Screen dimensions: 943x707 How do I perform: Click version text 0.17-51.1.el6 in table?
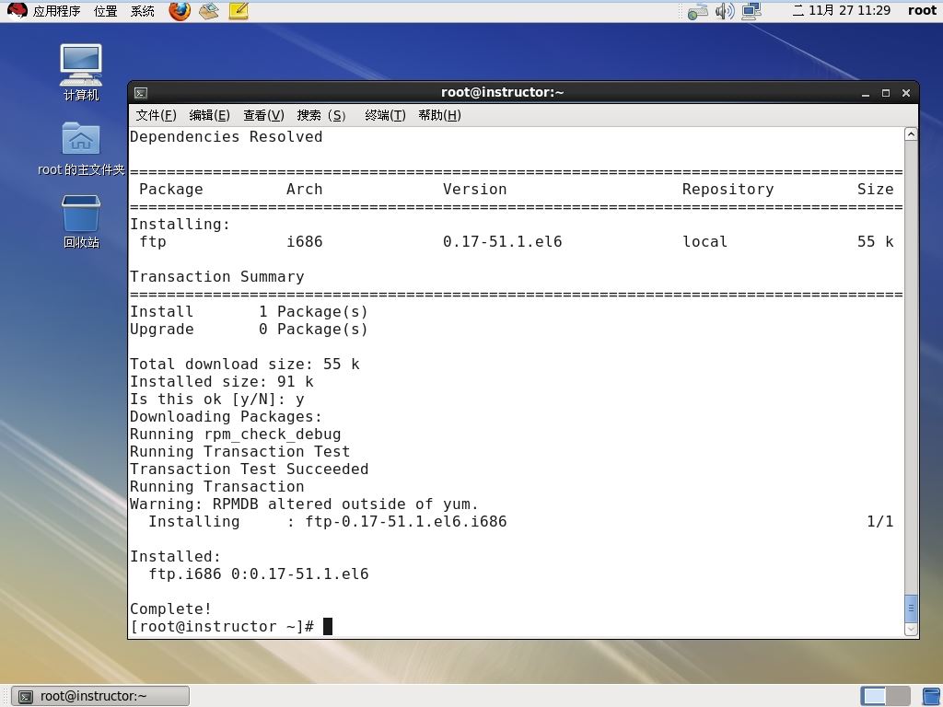pyautogui.click(x=502, y=242)
